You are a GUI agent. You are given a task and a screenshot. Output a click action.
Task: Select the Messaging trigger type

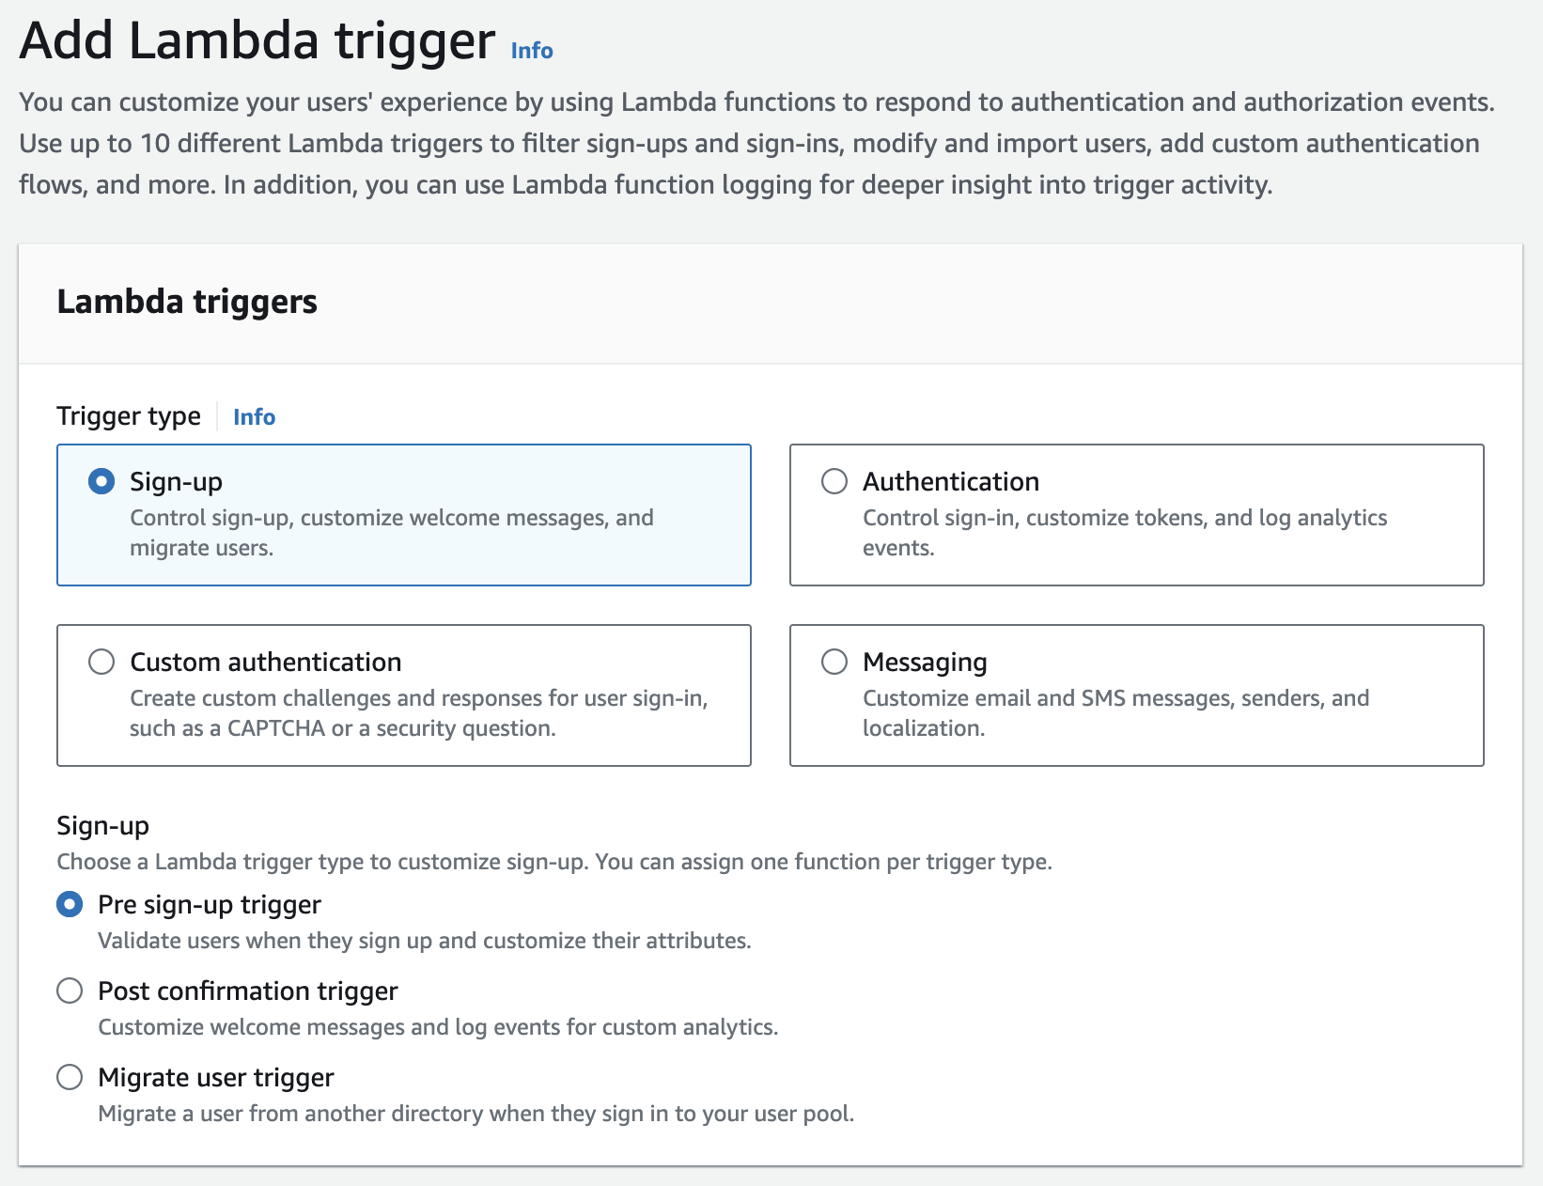click(834, 663)
